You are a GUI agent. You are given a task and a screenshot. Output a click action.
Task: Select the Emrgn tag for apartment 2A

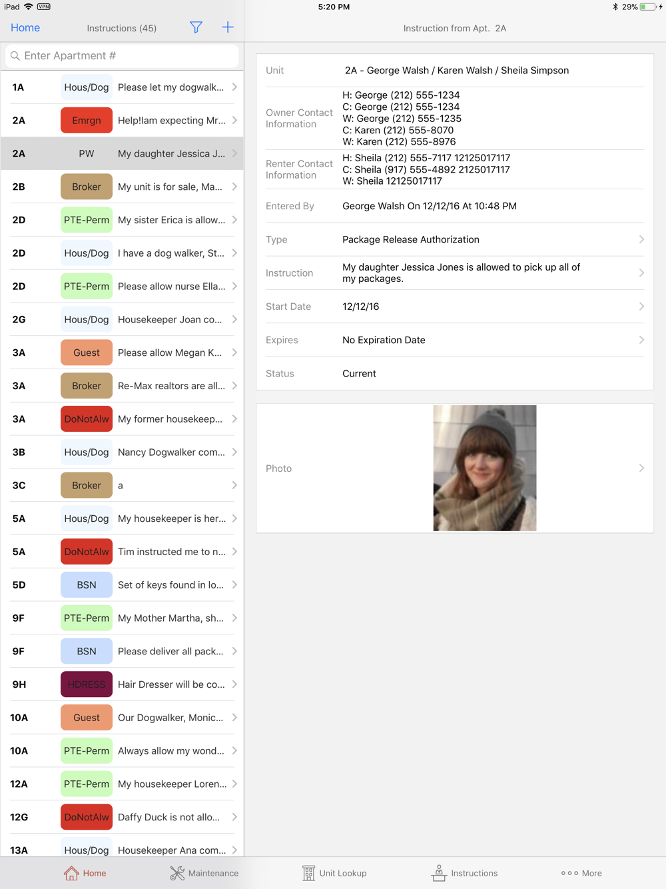coord(87,121)
